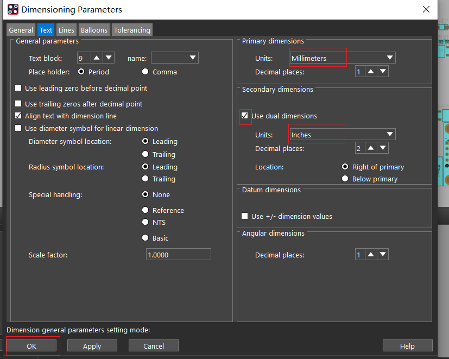This screenshot has height=359, width=449.
Task: Open primary Units Millimeters dropdown
Action: pos(343,58)
